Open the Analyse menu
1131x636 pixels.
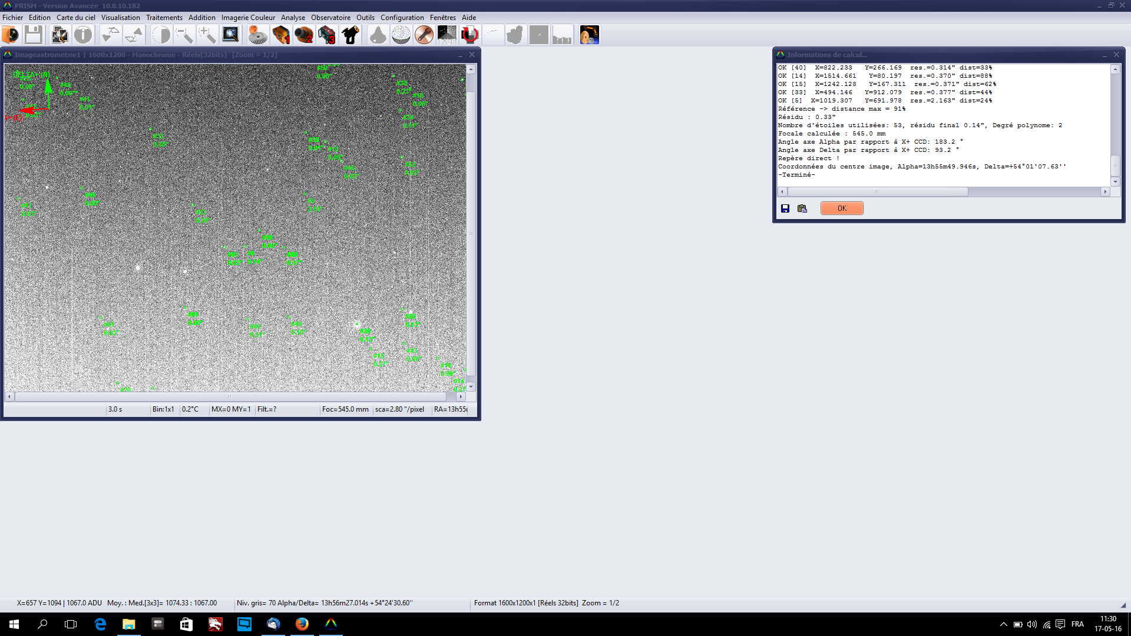coord(293,18)
